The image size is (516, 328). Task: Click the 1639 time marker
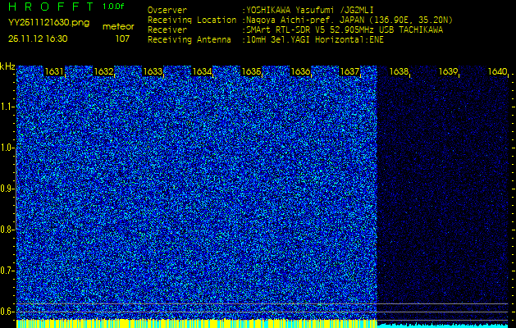pos(448,71)
